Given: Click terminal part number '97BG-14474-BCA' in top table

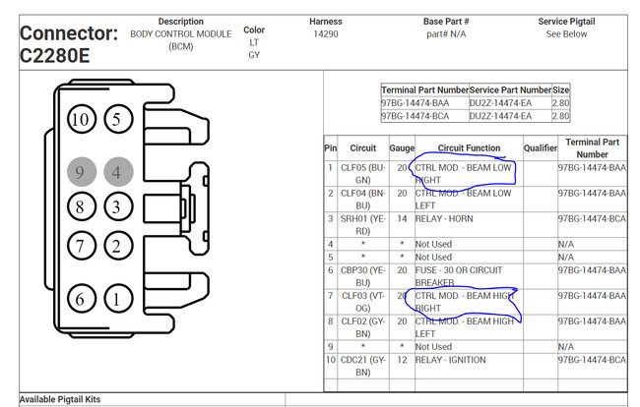Looking at the screenshot, I should pyautogui.click(x=416, y=116).
